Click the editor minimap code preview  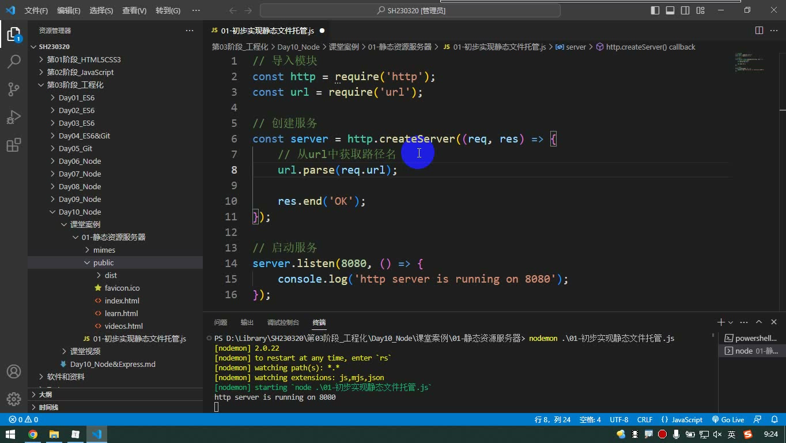[x=749, y=62]
